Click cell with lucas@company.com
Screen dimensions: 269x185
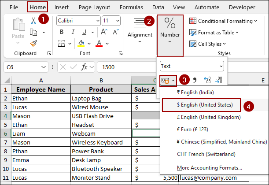point(214,178)
